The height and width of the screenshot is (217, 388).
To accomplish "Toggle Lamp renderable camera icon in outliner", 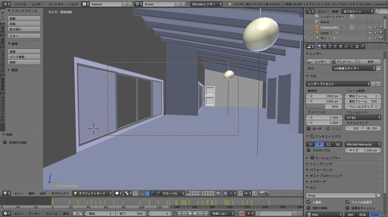I will click(381, 33).
